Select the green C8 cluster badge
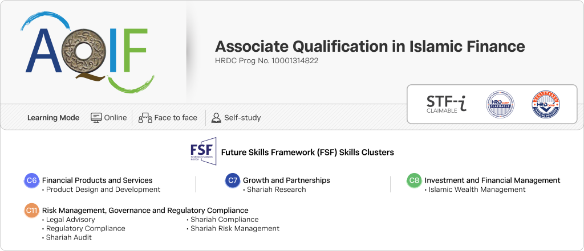The image size is (584, 251). (x=414, y=180)
